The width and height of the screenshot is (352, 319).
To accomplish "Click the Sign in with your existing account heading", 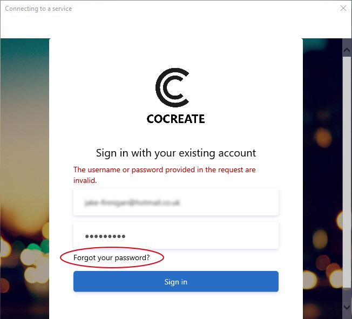I will pyautogui.click(x=176, y=153).
